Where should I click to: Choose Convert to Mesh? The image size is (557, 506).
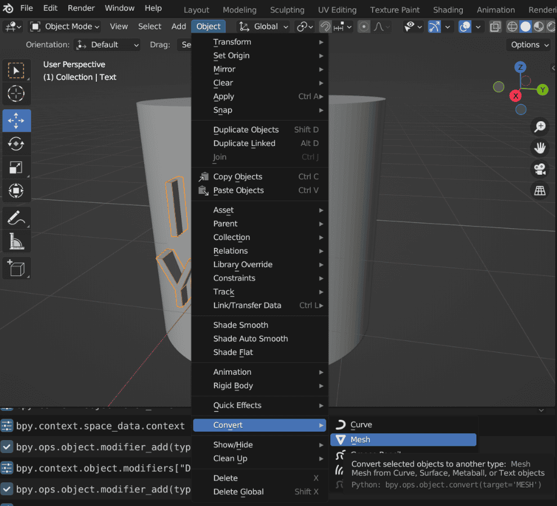[403, 440]
